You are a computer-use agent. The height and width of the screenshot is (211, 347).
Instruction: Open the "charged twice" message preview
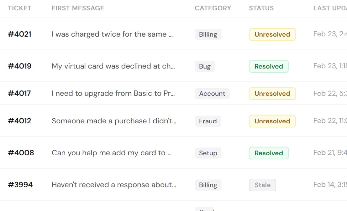tap(112, 34)
